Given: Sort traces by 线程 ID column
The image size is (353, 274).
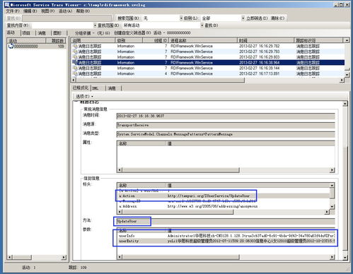Looking at the screenshot, I should click(x=156, y=40).
